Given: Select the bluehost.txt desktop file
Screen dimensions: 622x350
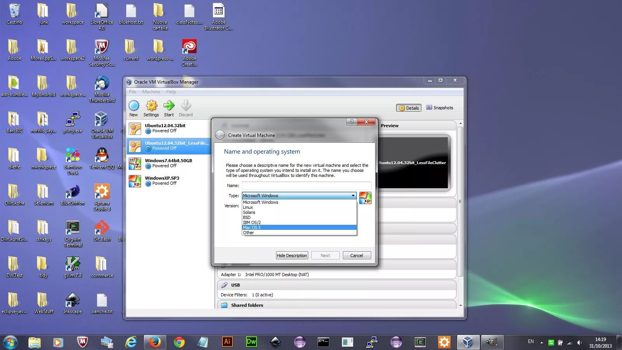Looking at the screenshot, I should point(131,14).
